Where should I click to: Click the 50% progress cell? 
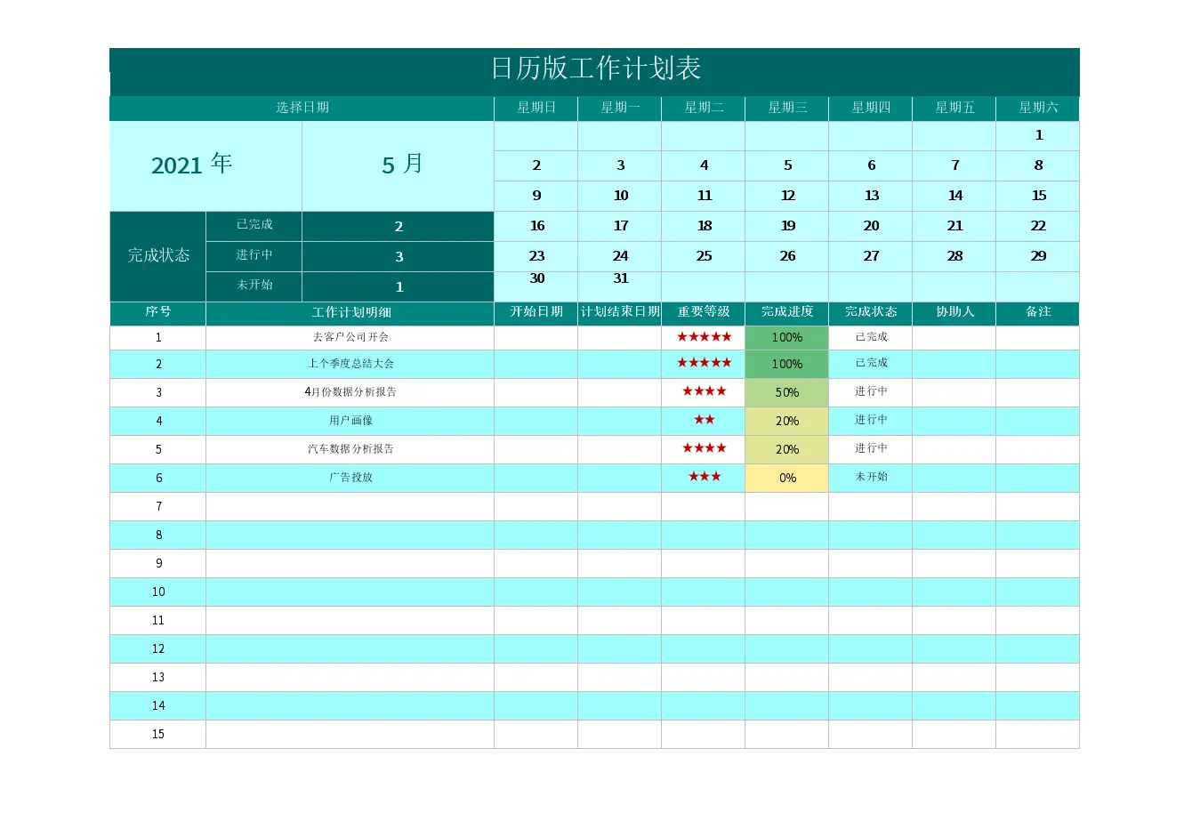(x=786, y=392)
